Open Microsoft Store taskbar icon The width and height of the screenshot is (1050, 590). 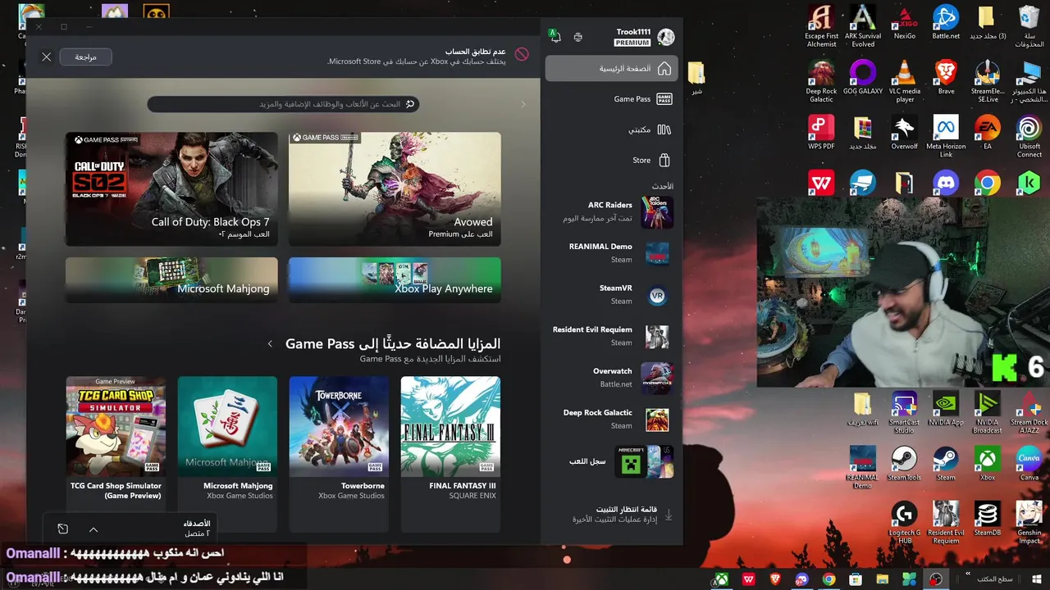point(856,579)
